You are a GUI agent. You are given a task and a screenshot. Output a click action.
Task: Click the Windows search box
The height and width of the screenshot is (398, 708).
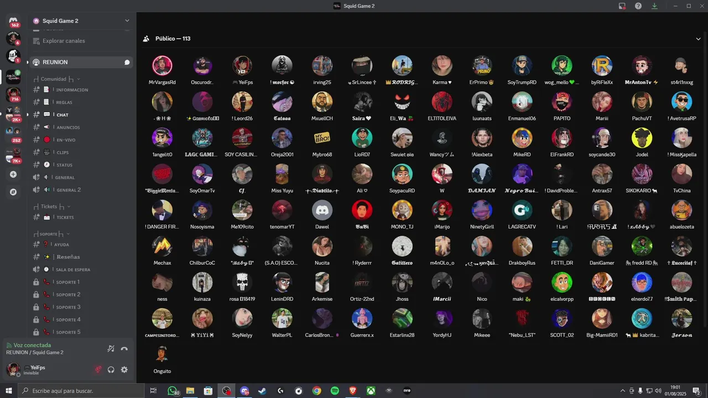point(81,391)
